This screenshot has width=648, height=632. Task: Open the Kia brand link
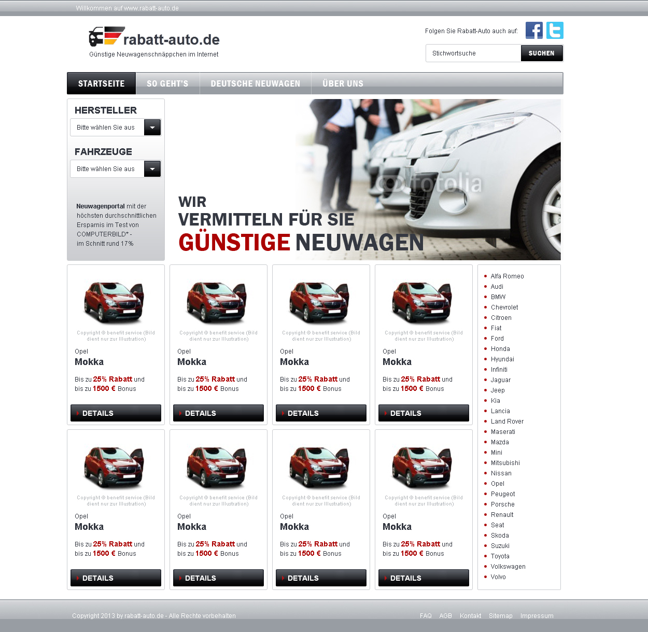pos(496,401)
